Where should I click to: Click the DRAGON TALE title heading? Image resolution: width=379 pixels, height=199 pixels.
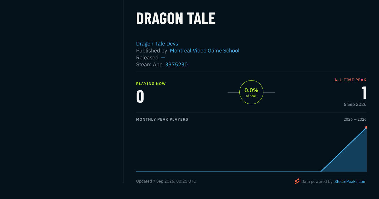pos(176,18)
